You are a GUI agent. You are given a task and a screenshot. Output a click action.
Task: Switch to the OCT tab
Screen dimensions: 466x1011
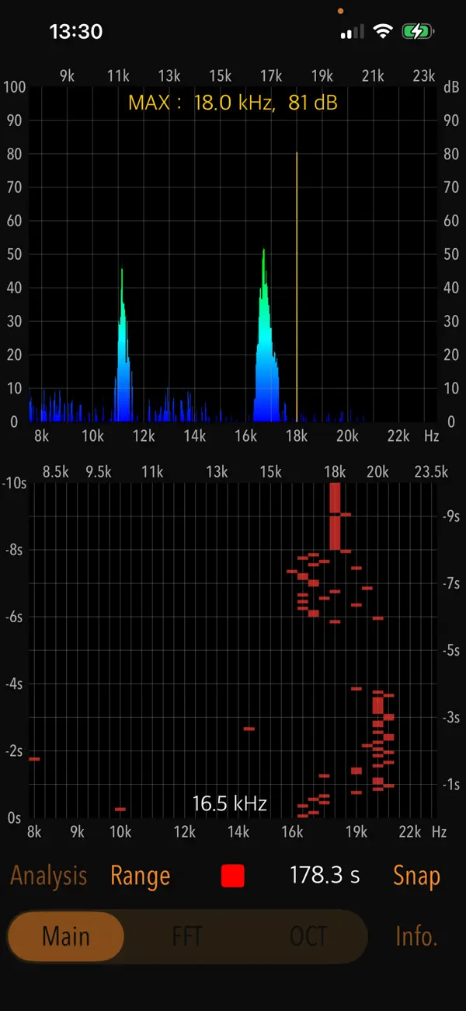coord(308,936)
